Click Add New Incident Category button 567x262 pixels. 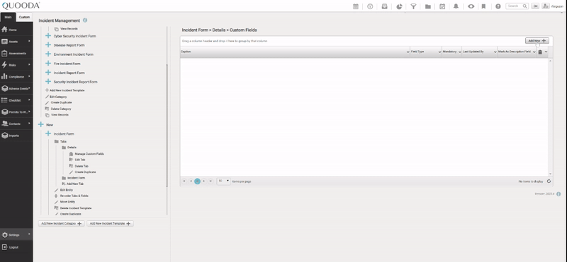(61, 223)
